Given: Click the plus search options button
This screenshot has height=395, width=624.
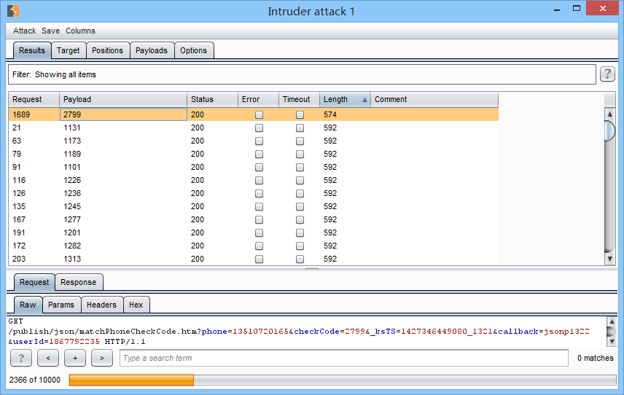Looking at the screenshot, I should (75, 358).
